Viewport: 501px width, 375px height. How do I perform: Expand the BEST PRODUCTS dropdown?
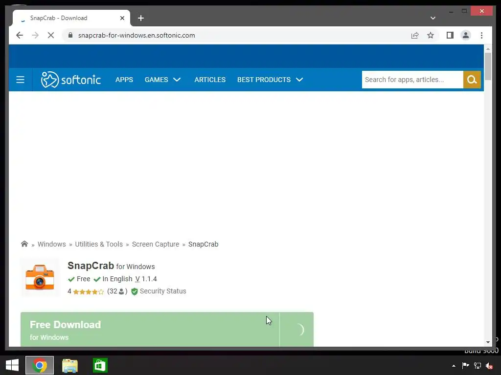point(270,80)
